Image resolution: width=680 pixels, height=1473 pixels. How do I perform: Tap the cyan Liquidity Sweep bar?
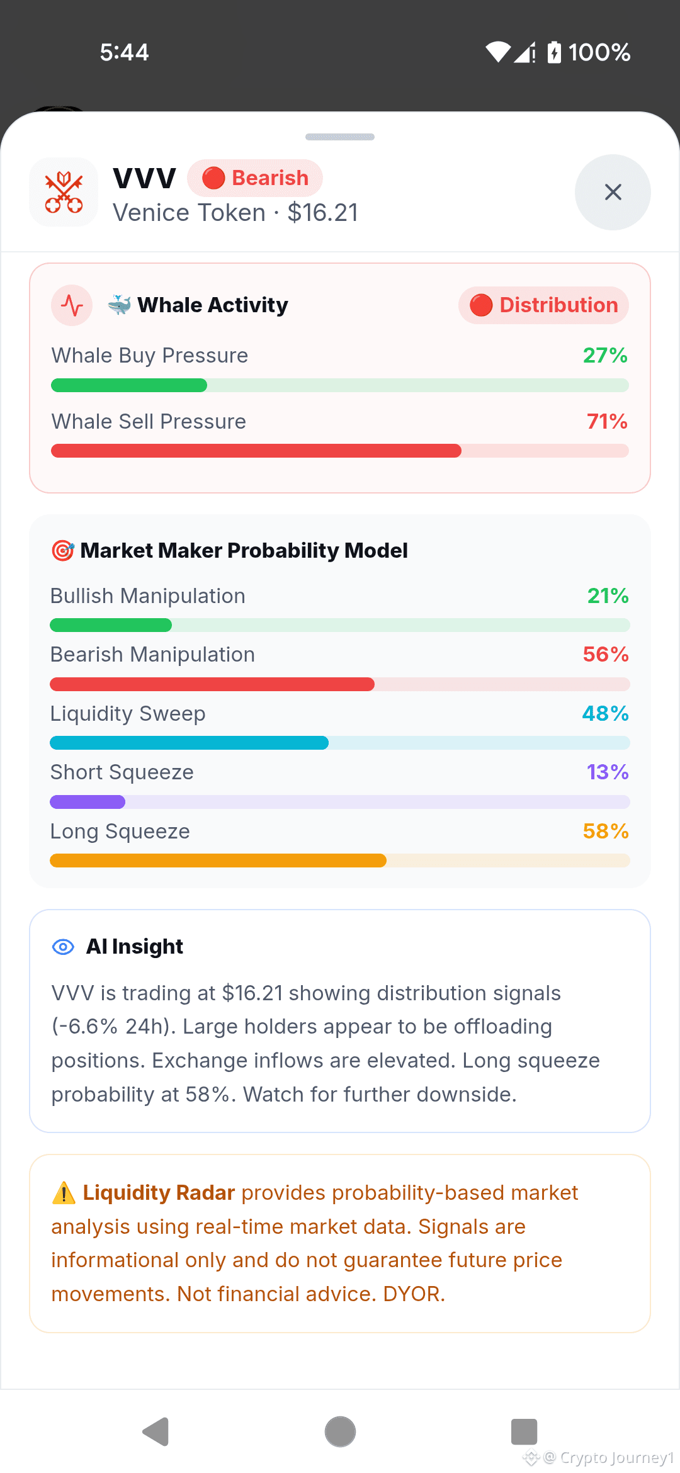tap(340, 743)
